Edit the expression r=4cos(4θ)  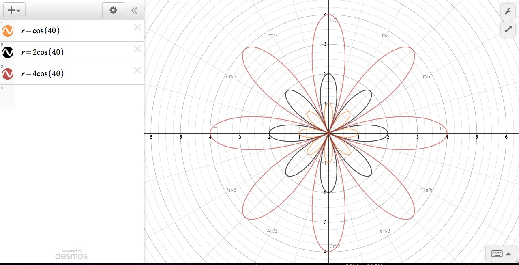tap(43, 73)
